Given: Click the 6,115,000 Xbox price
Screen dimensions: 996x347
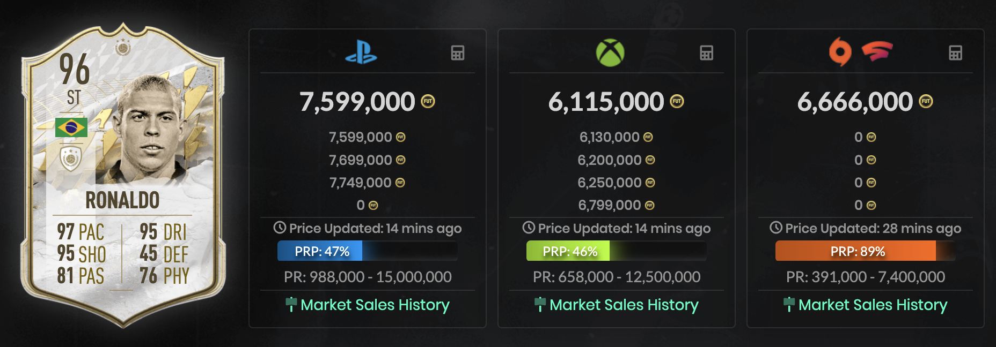Looking at the screenshot, I should point(606,102).
